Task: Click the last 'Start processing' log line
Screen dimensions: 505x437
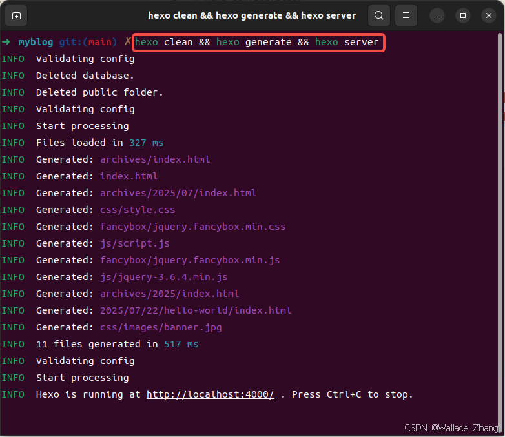Action: coord(65,378)
